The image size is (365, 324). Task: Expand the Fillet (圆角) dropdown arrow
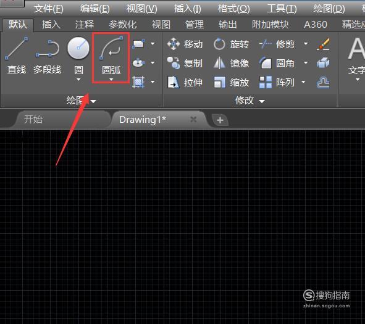(306, 62)
